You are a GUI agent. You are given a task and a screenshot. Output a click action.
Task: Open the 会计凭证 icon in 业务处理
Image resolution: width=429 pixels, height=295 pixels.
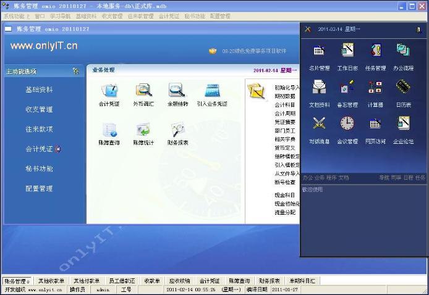pos(109,90)
